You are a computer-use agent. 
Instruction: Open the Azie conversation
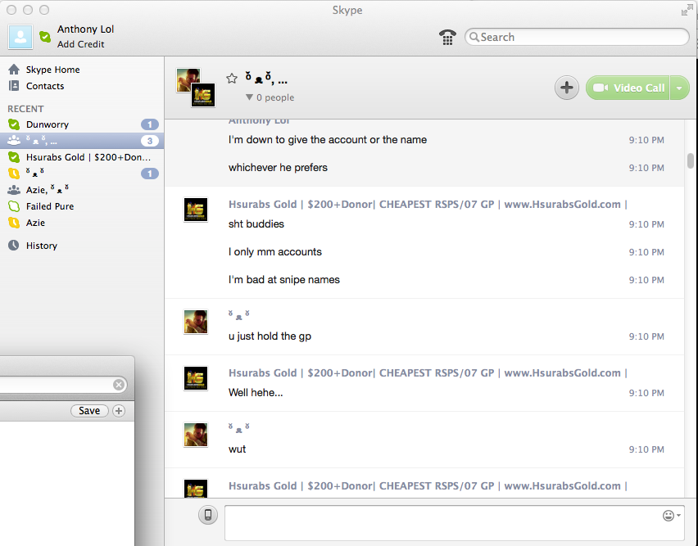(x=82, y=223)
